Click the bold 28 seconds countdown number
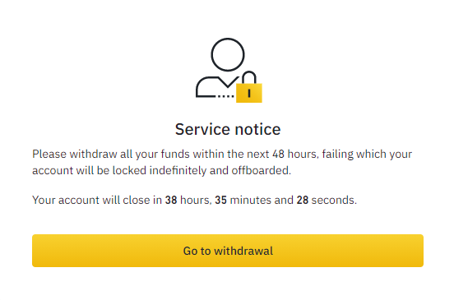454x300 pixels. tap(303, 200)
